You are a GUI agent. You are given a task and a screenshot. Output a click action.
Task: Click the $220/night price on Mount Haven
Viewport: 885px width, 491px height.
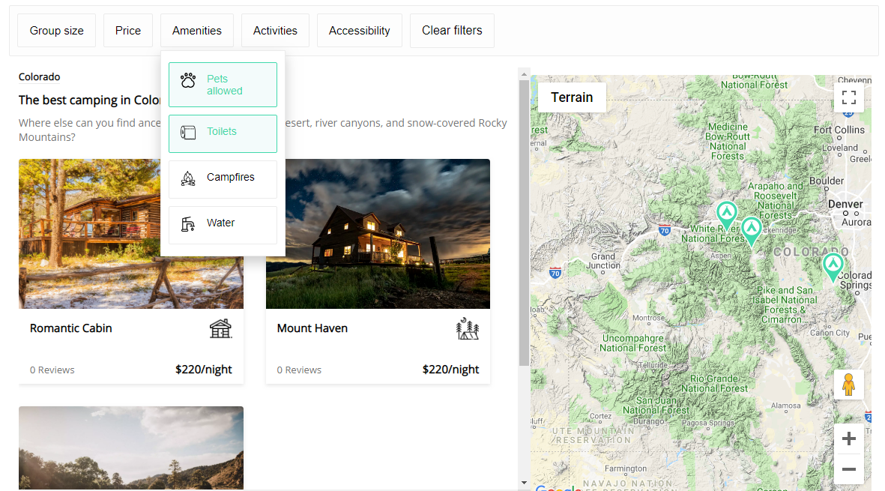tap(450, 370)
